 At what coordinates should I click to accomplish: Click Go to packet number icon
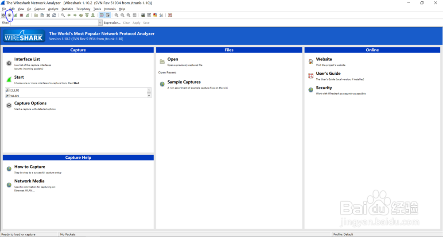tap(81, 15)
